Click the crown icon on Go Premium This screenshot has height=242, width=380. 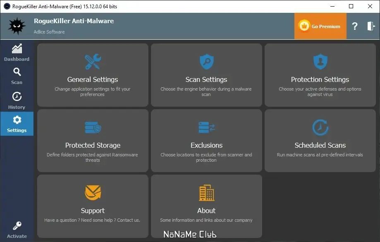pos(304,26)
